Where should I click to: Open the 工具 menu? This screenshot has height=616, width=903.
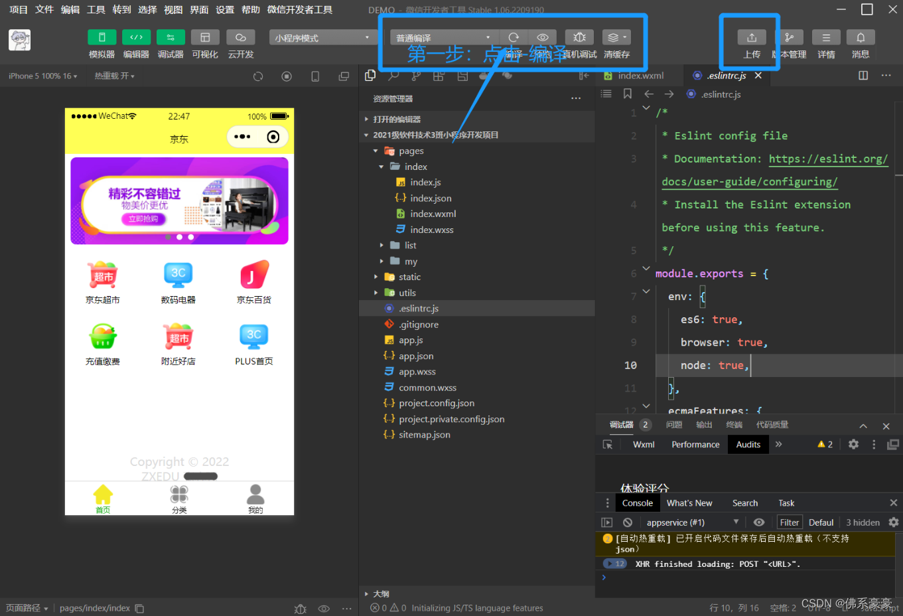click(x=96, y=9)
